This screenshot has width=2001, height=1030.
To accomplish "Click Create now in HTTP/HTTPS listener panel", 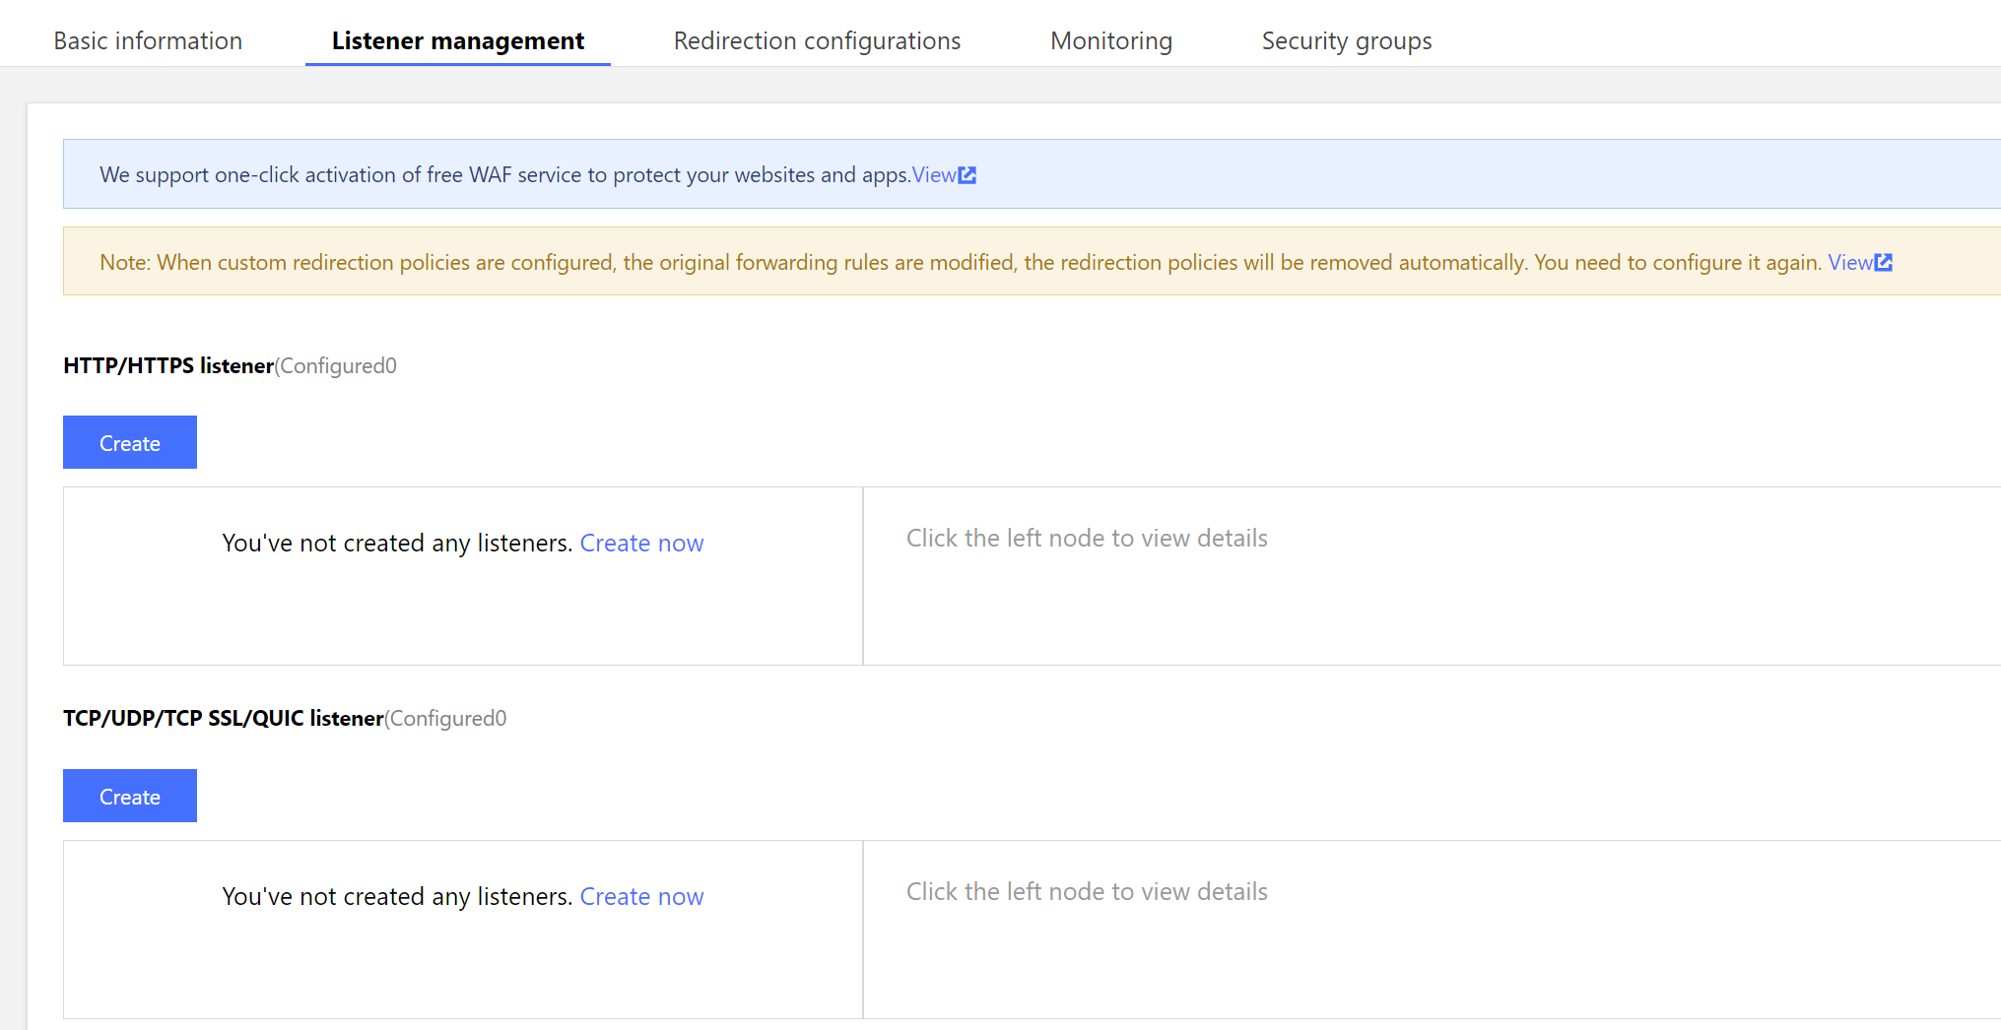I will [641, 543].
